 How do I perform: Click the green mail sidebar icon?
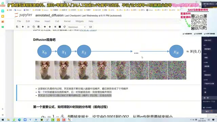pyautogui.click(x=3, y=27)
